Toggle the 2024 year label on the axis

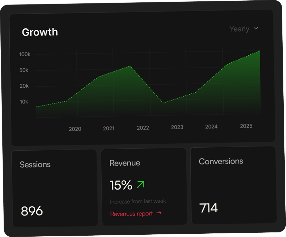pyautogui.click(x=211, y=126)
